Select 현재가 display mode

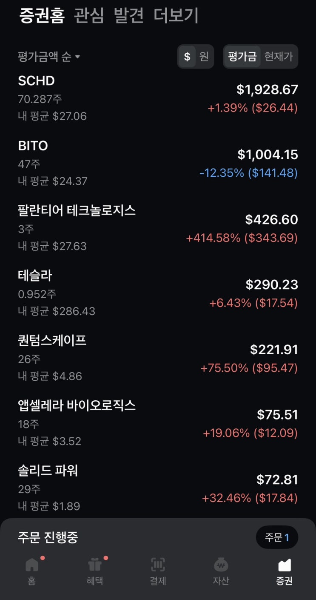click(279, 57)
